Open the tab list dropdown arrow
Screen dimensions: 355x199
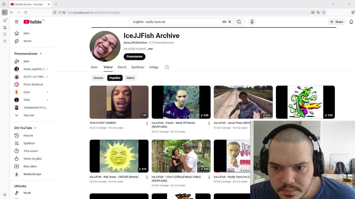coord(333,4)
